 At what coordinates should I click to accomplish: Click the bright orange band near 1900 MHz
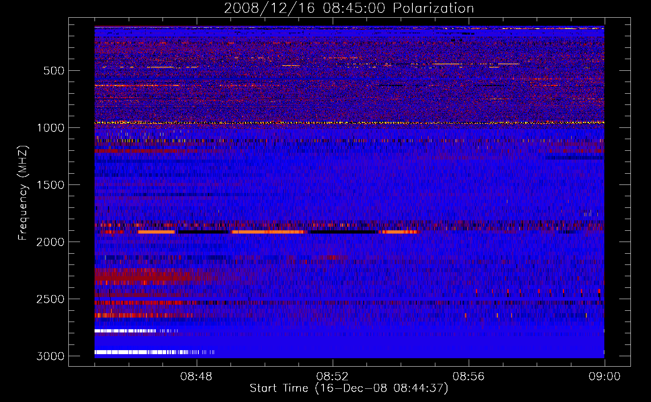coord(269,232)
